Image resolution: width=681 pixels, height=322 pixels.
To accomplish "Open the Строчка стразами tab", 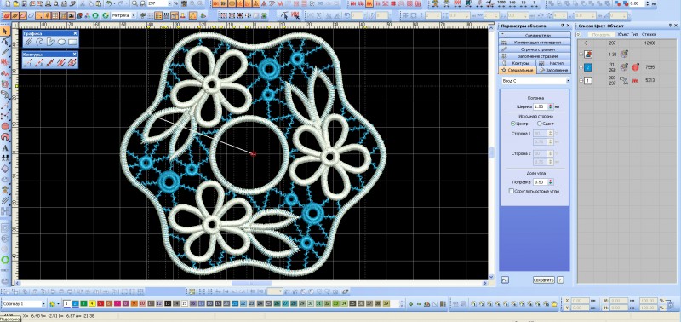I will point(535,49).
